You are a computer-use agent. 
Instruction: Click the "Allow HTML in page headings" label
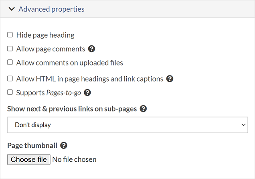(90, 79)
